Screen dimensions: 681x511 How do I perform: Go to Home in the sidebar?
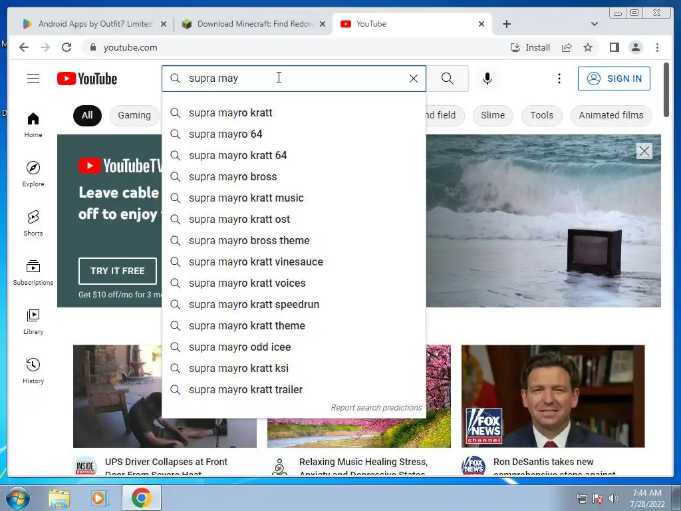(33, 125)
